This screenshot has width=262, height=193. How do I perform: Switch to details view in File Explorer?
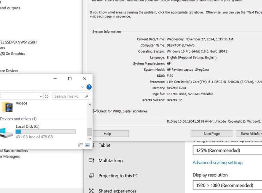(81, 145)
